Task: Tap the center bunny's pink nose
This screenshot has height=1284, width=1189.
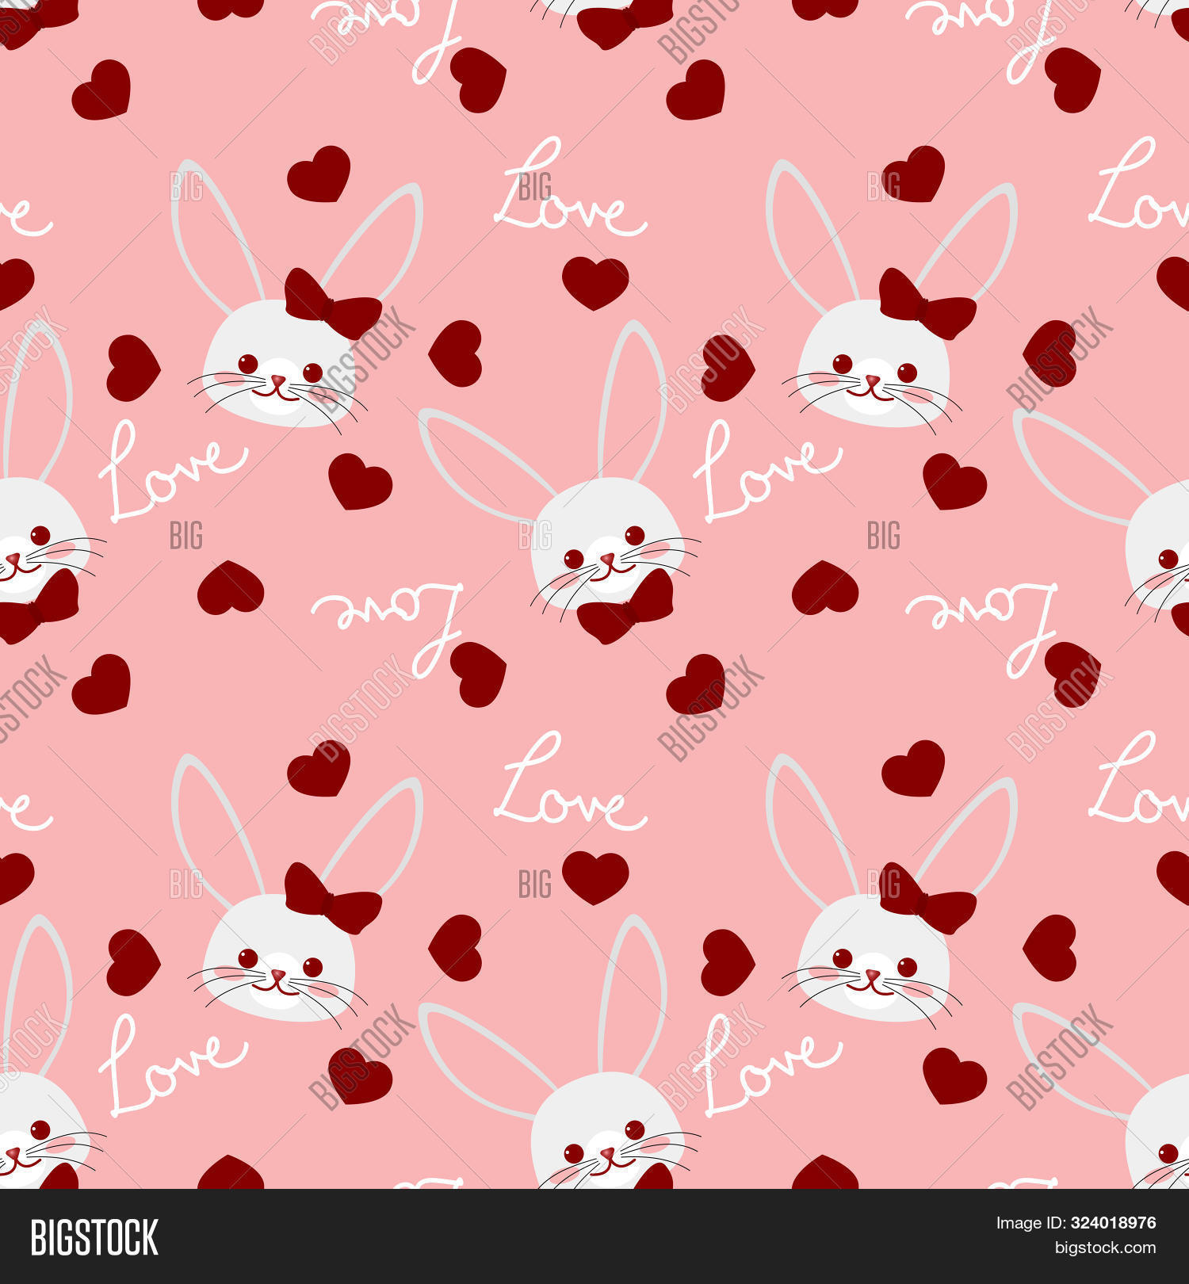Action: pos(606,560)
